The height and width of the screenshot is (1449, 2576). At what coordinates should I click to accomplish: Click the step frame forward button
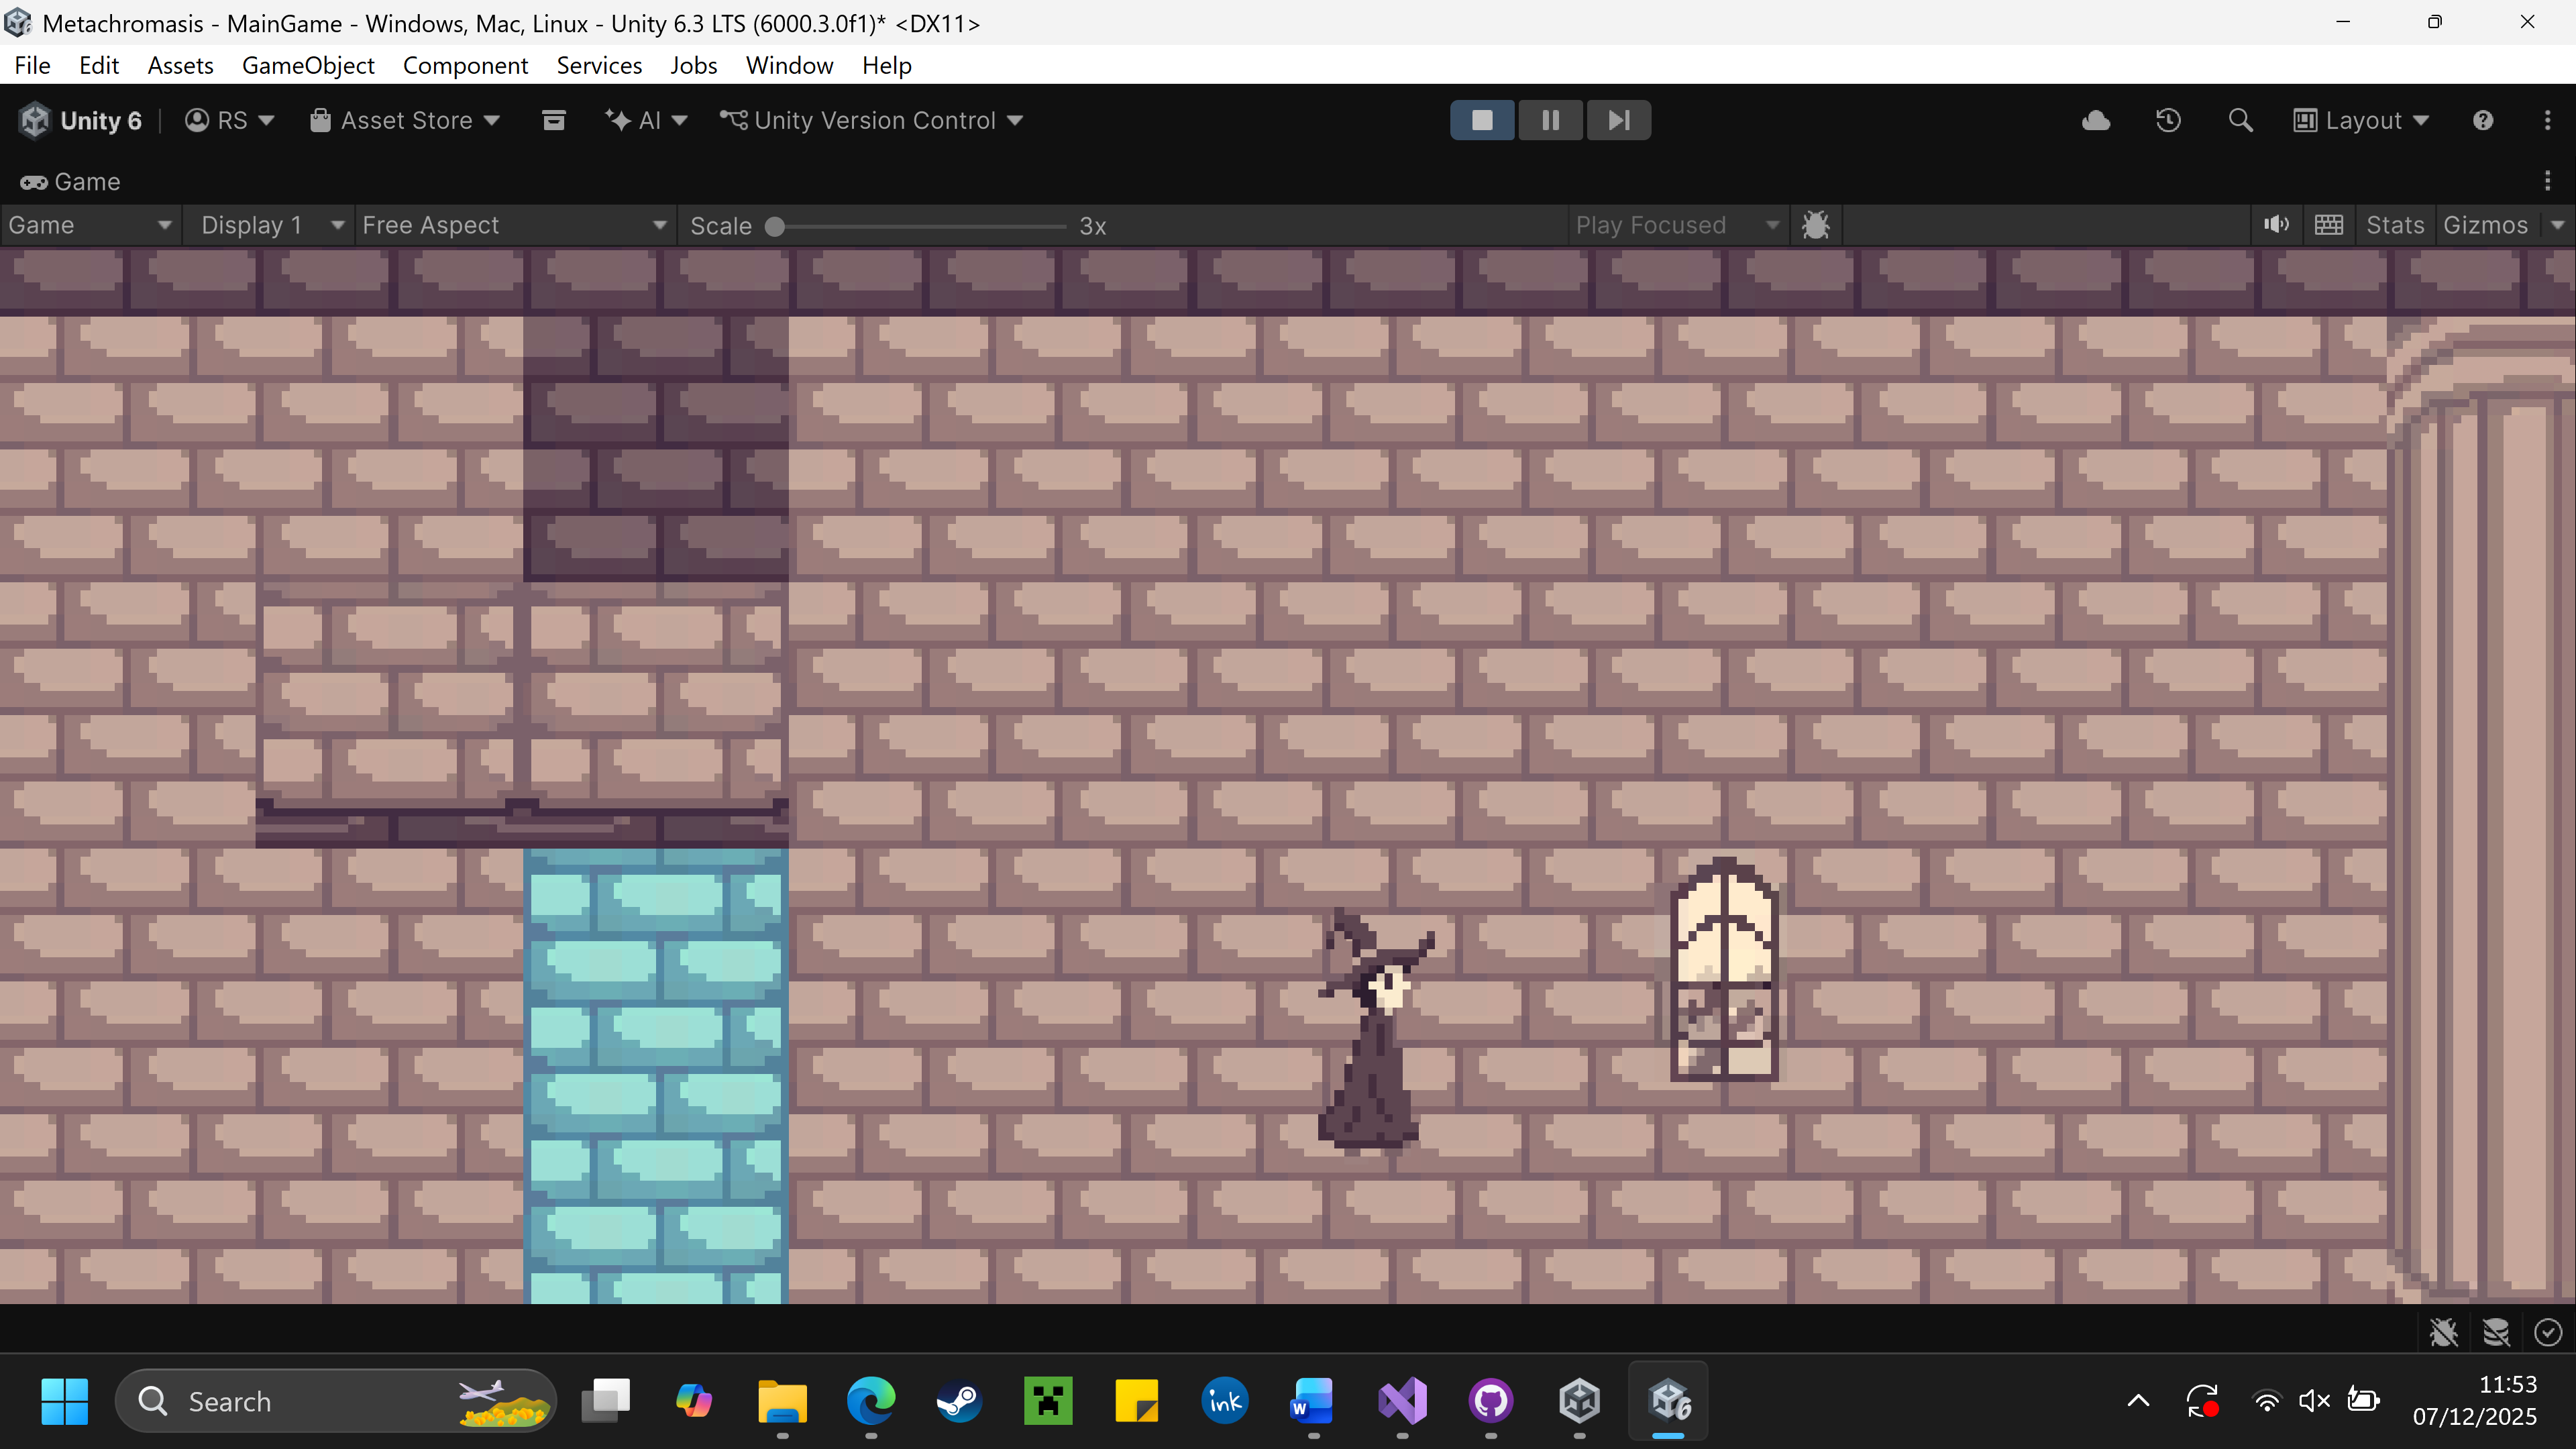(x=1618, y=121)
